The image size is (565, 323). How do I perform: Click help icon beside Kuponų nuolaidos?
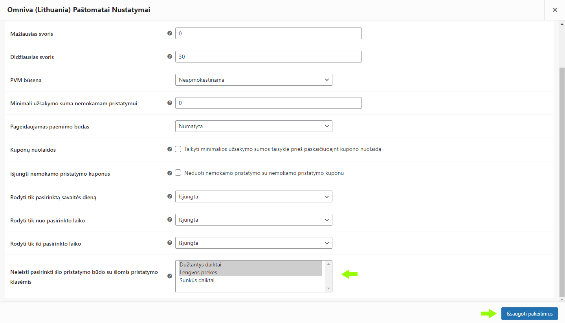coord(170,149)
